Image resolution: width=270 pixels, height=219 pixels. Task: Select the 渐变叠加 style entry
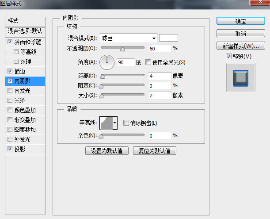(25, 120)
